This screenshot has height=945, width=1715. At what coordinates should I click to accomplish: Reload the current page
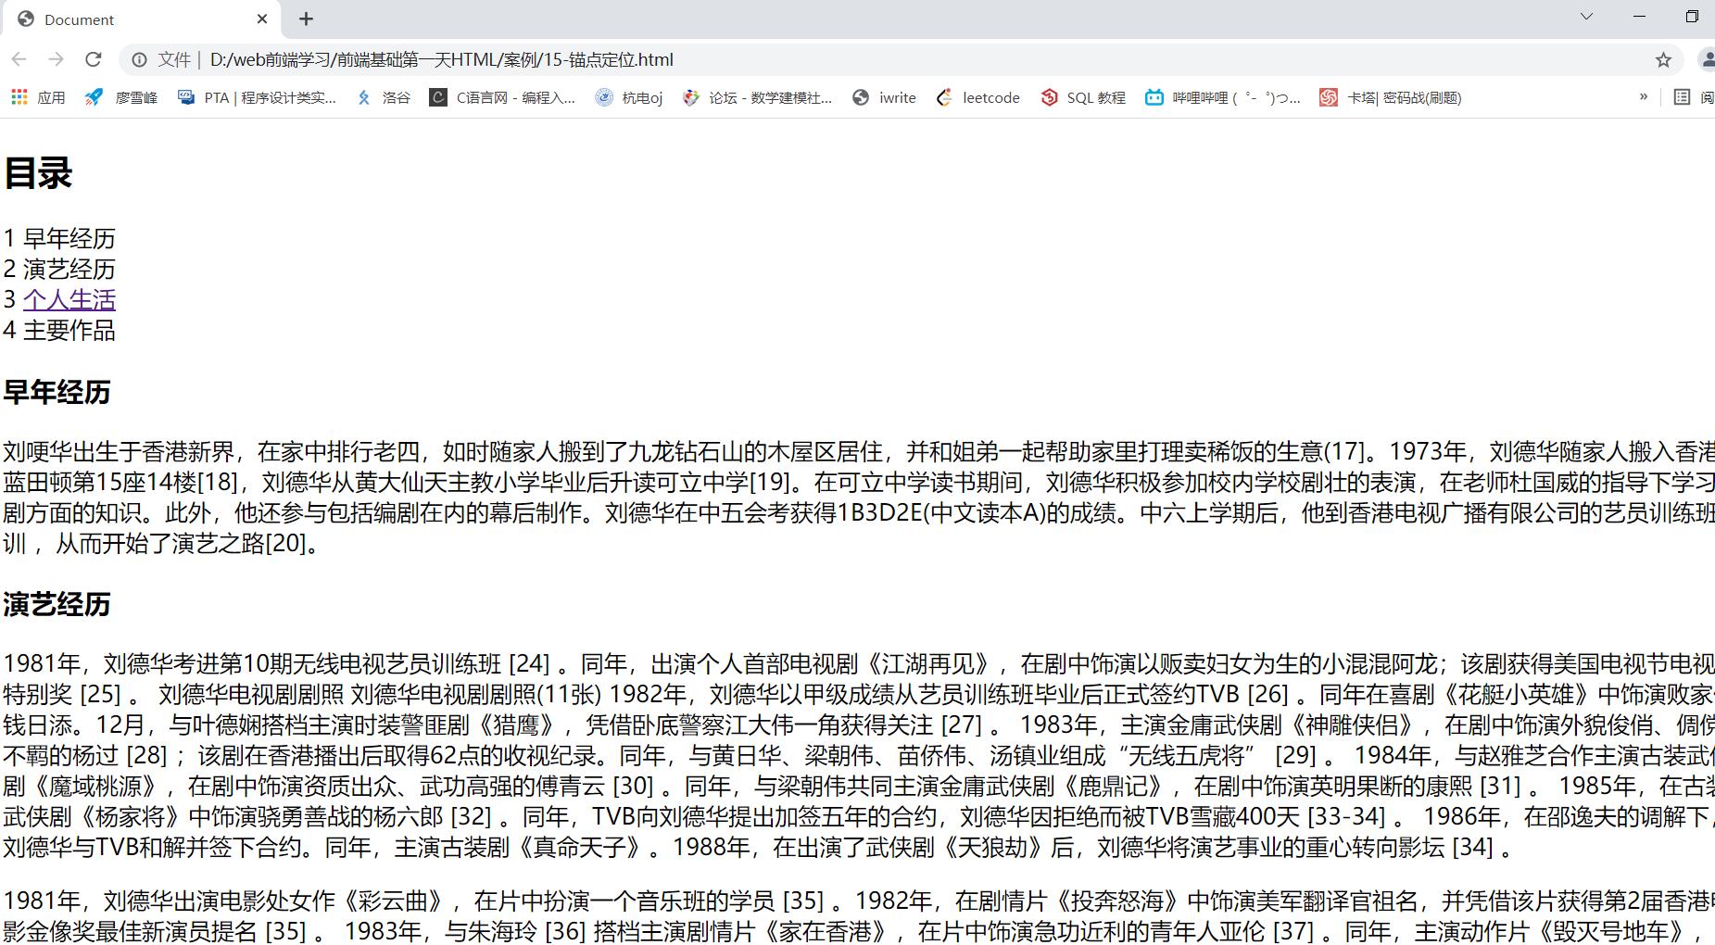(x=93, y=59)
